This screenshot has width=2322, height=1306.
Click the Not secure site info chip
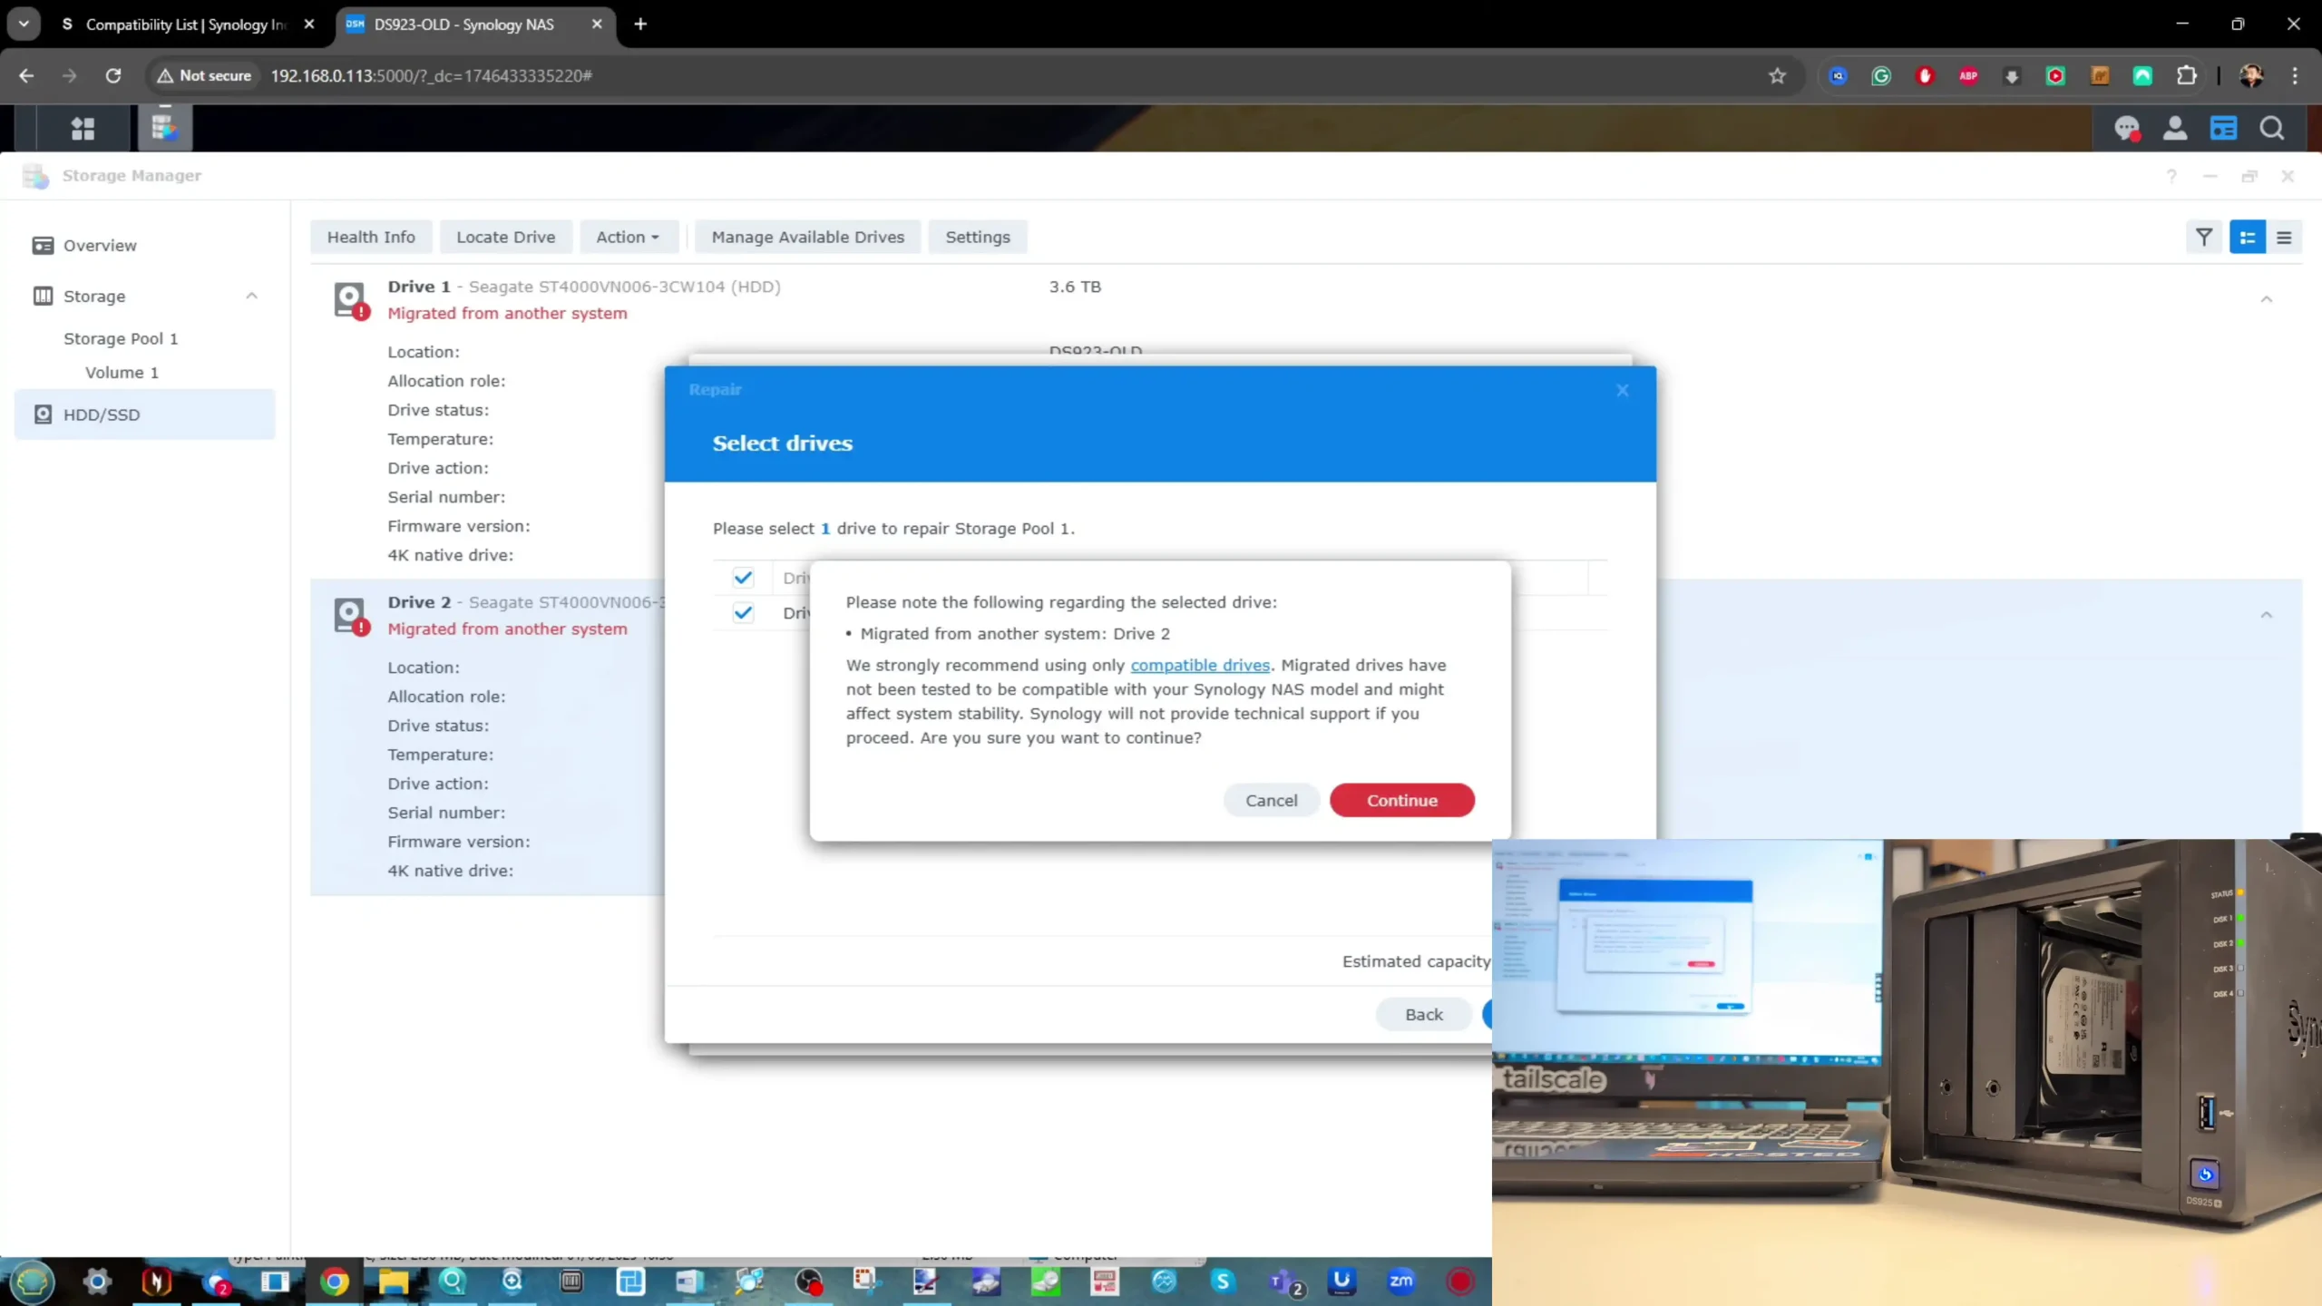coord(204,76)
